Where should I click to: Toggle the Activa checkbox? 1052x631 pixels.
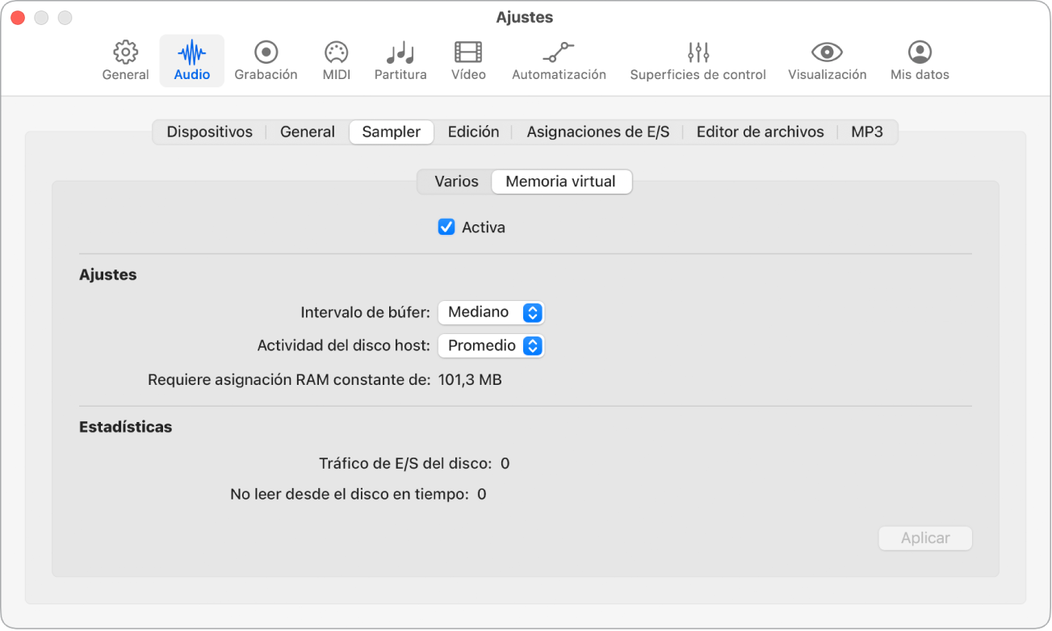click(446, 228)
